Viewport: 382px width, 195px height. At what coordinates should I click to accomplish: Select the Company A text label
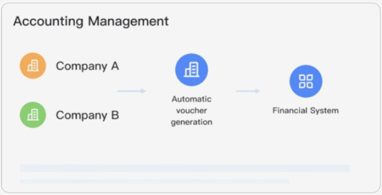[x=87, y=66]
